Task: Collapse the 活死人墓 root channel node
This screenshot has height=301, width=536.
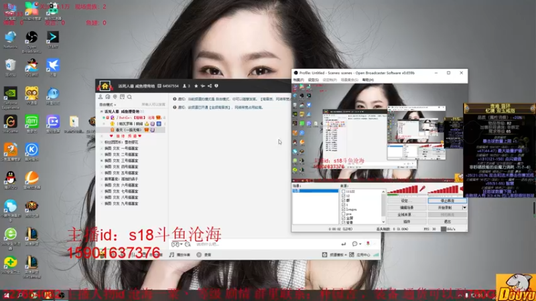Action: (102, 112)
